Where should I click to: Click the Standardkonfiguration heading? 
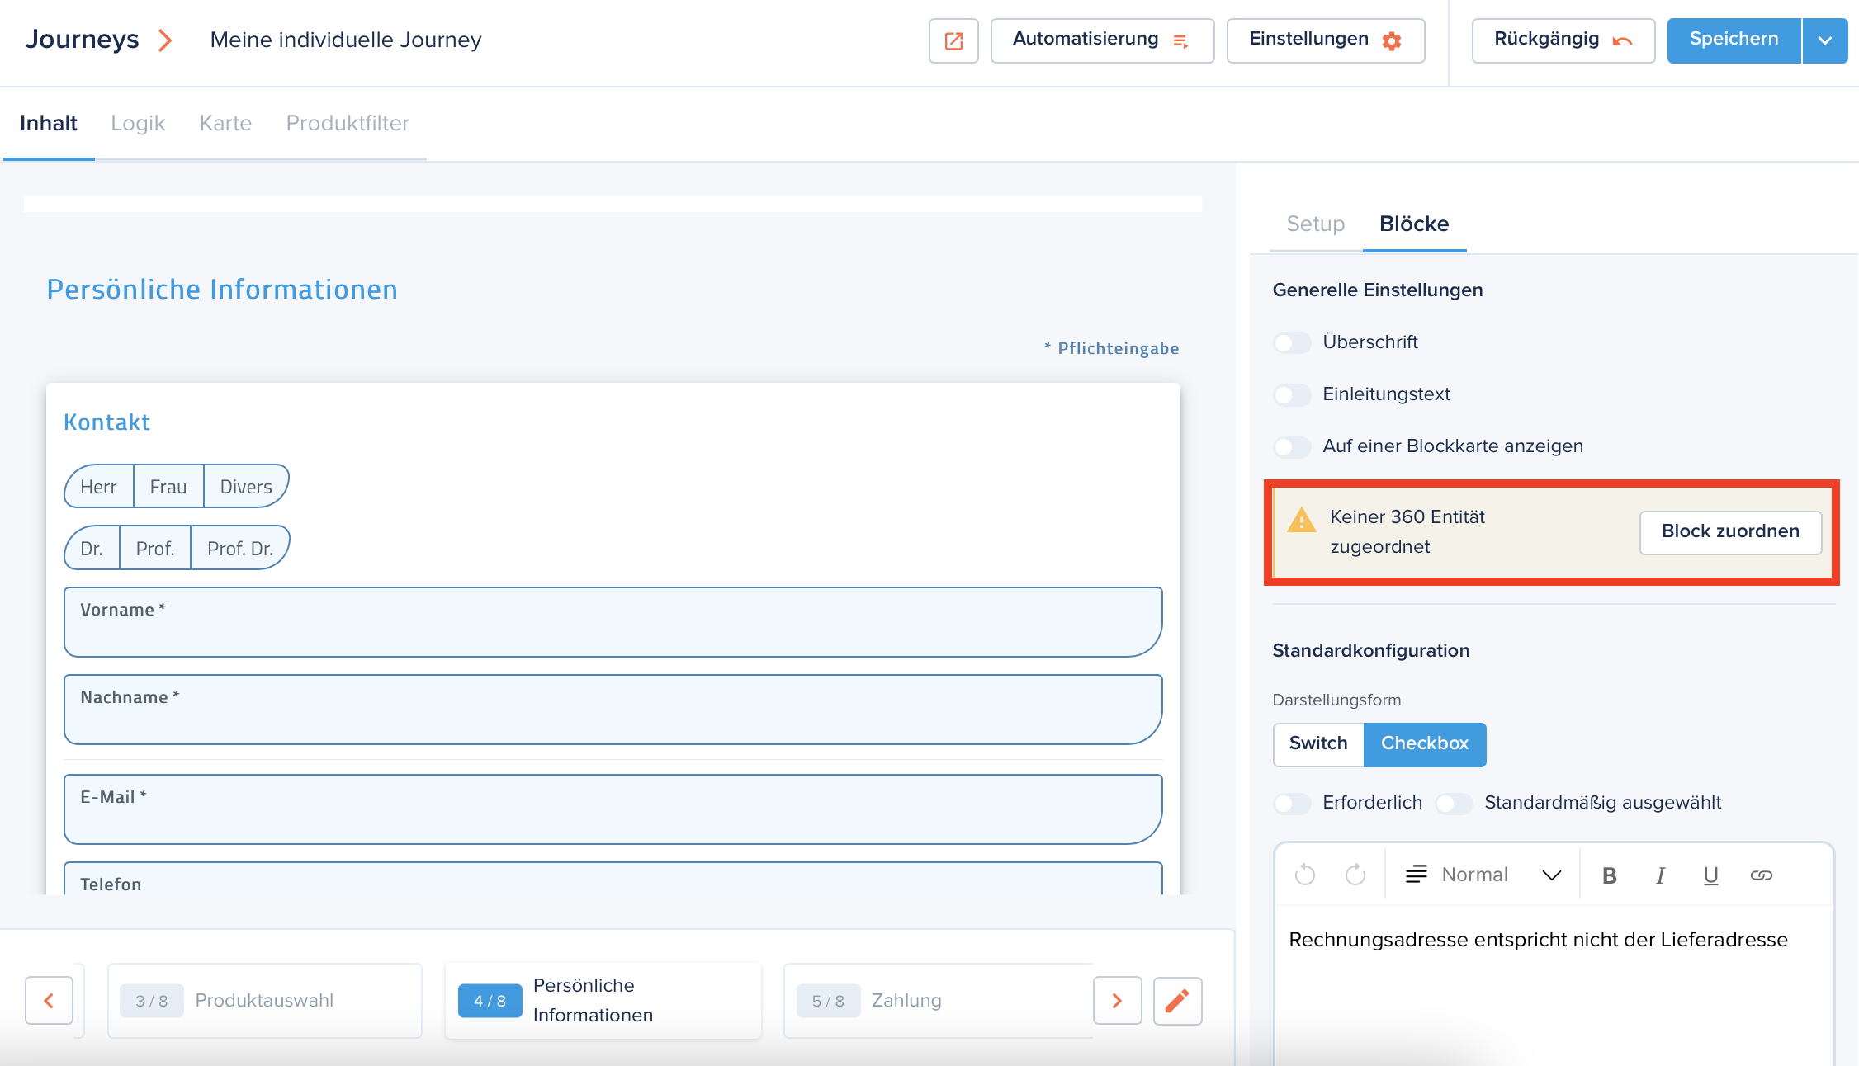click(1371, 651)
